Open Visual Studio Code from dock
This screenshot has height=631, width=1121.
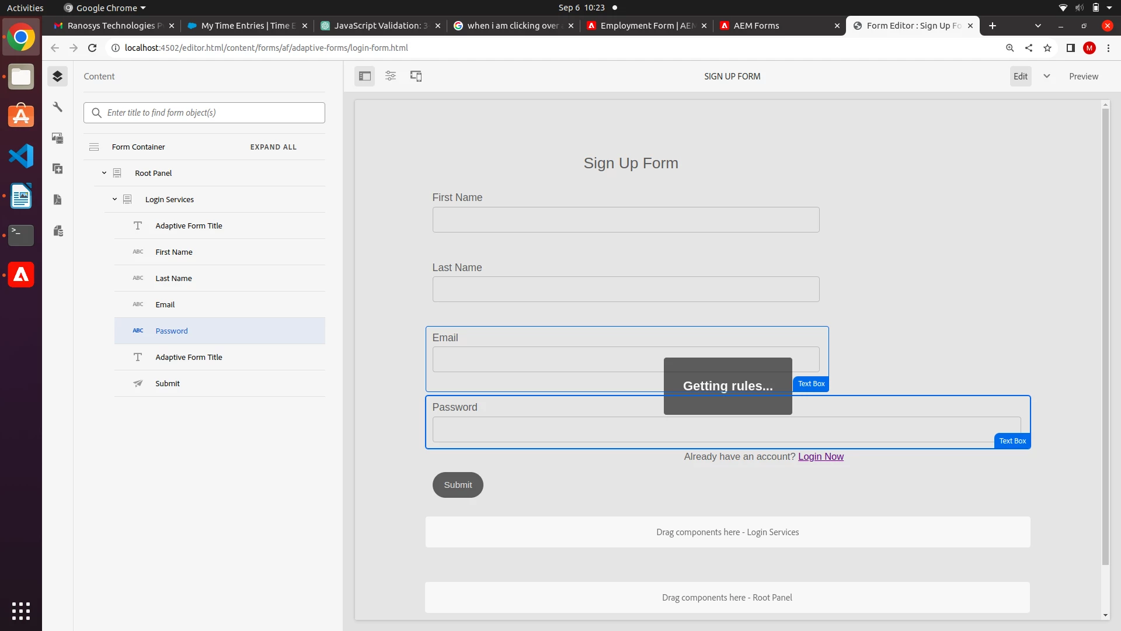[x=21, y=156]
